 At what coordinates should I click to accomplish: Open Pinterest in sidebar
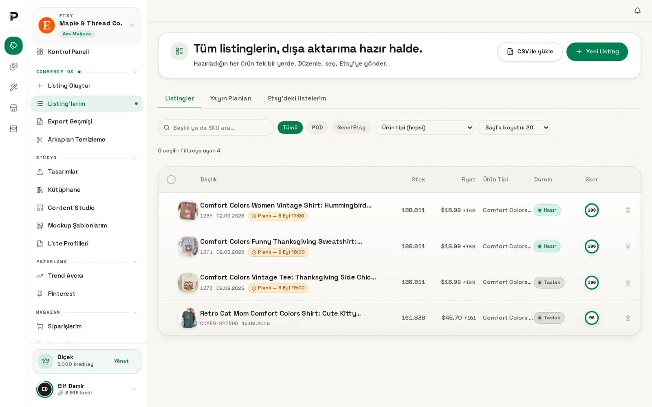pyautogui.click(x=87, y=293)
